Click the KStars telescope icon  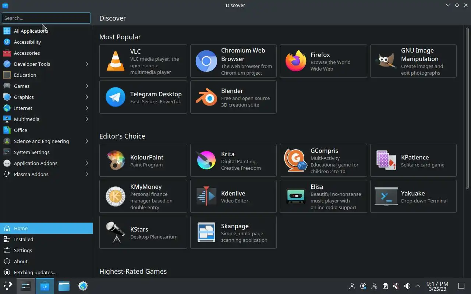[x=115, y=232]
